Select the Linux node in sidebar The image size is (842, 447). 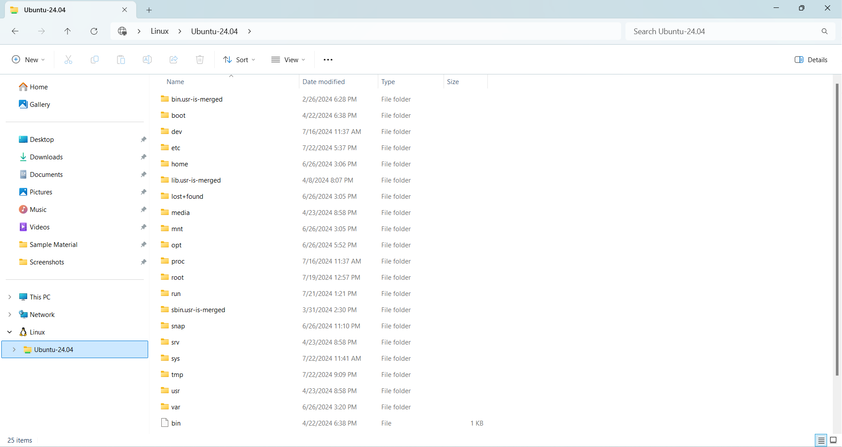pos(32,332)
